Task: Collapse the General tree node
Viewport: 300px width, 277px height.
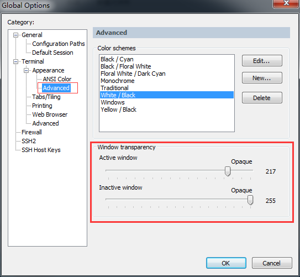Action: (15, 35)
